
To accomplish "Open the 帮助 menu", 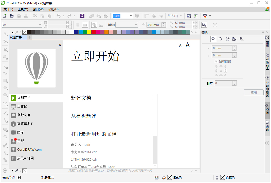I will [53, 9].
